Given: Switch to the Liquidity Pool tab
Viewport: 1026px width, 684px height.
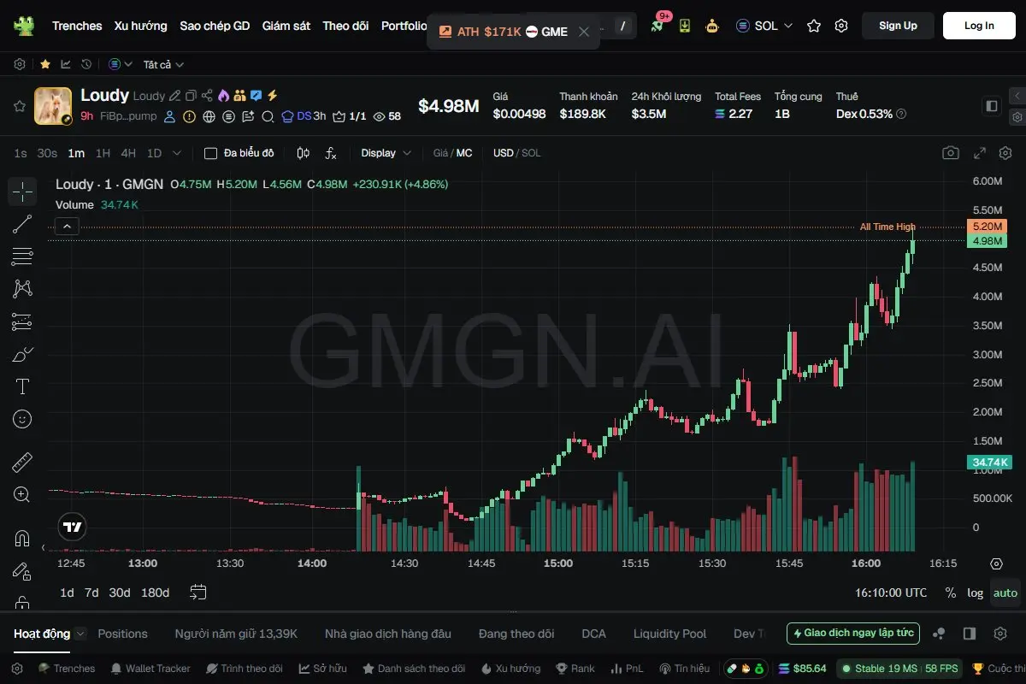Looking at the screenshot, I should (670, 634).
